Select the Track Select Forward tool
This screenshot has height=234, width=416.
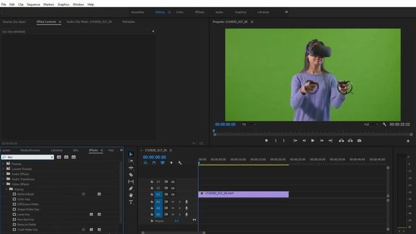(x=131, y=161)
